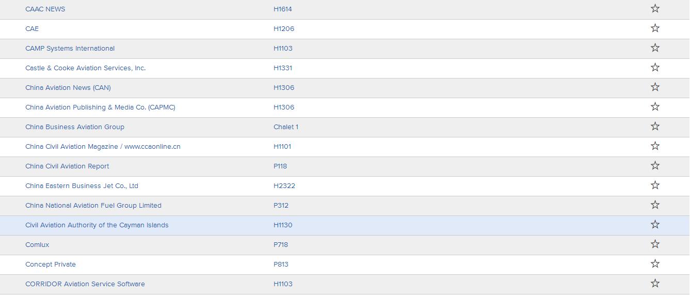690x295 pixels.
Task: Favorite China Eastern Business Jet Co., Ltd
Action: pos(655,185)
